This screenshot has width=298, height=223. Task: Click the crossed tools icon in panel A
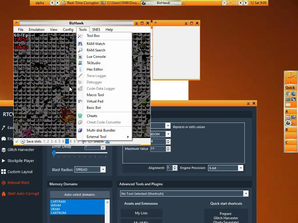pos(294,123)
